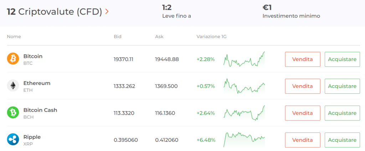Image resolution: width=365 pixels, height=151 pixels.
Task: Click the +0.57% Ethereum change value
Action: [x=206, y=86]
